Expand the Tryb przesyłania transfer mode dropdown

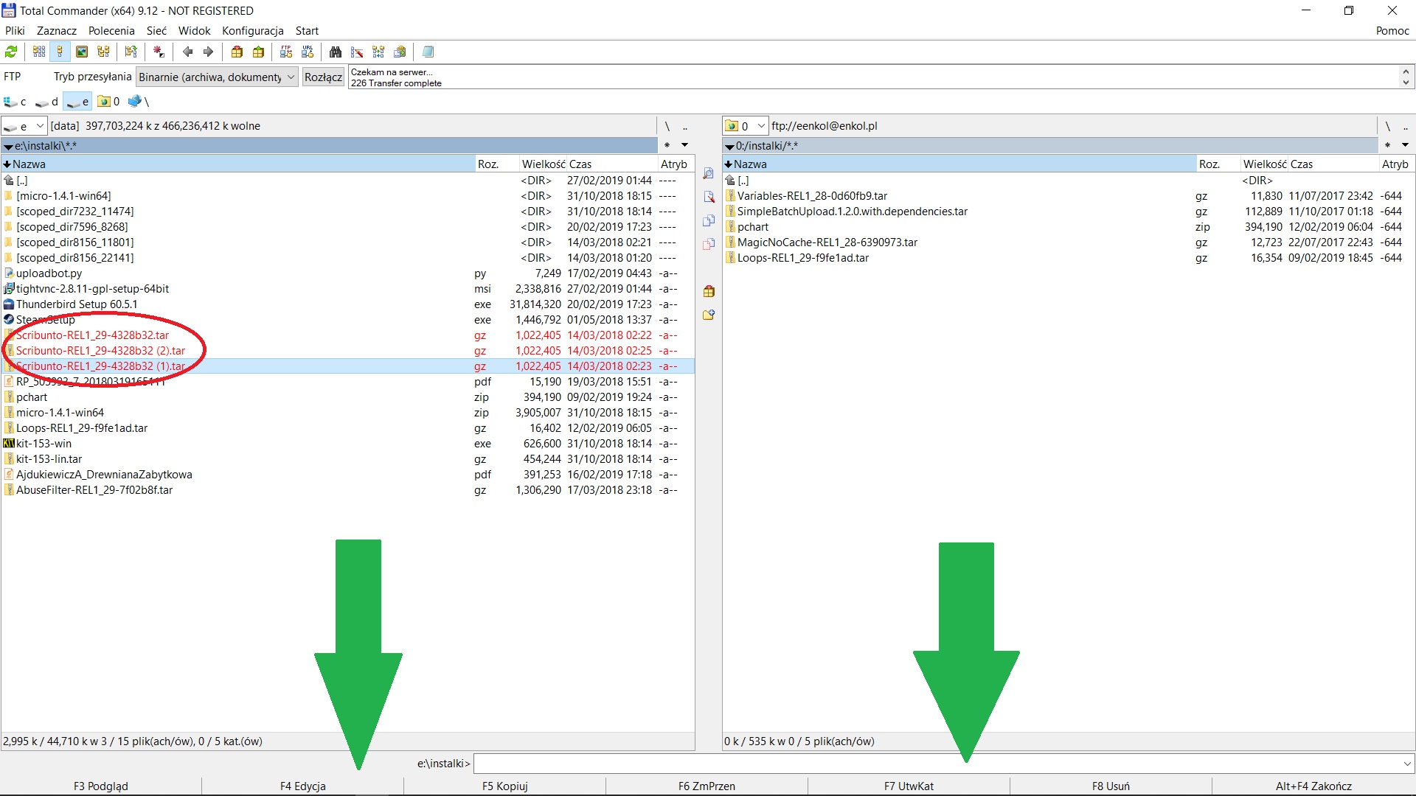(291, 77)
